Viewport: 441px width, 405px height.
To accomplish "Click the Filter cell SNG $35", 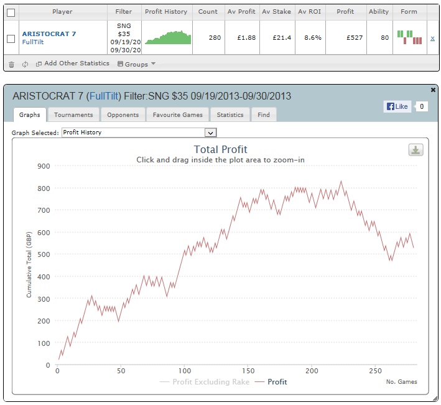I will 124,38.
